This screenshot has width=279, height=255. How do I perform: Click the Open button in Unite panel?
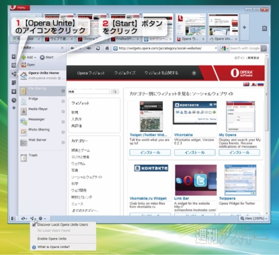click(x=28, y=65)
